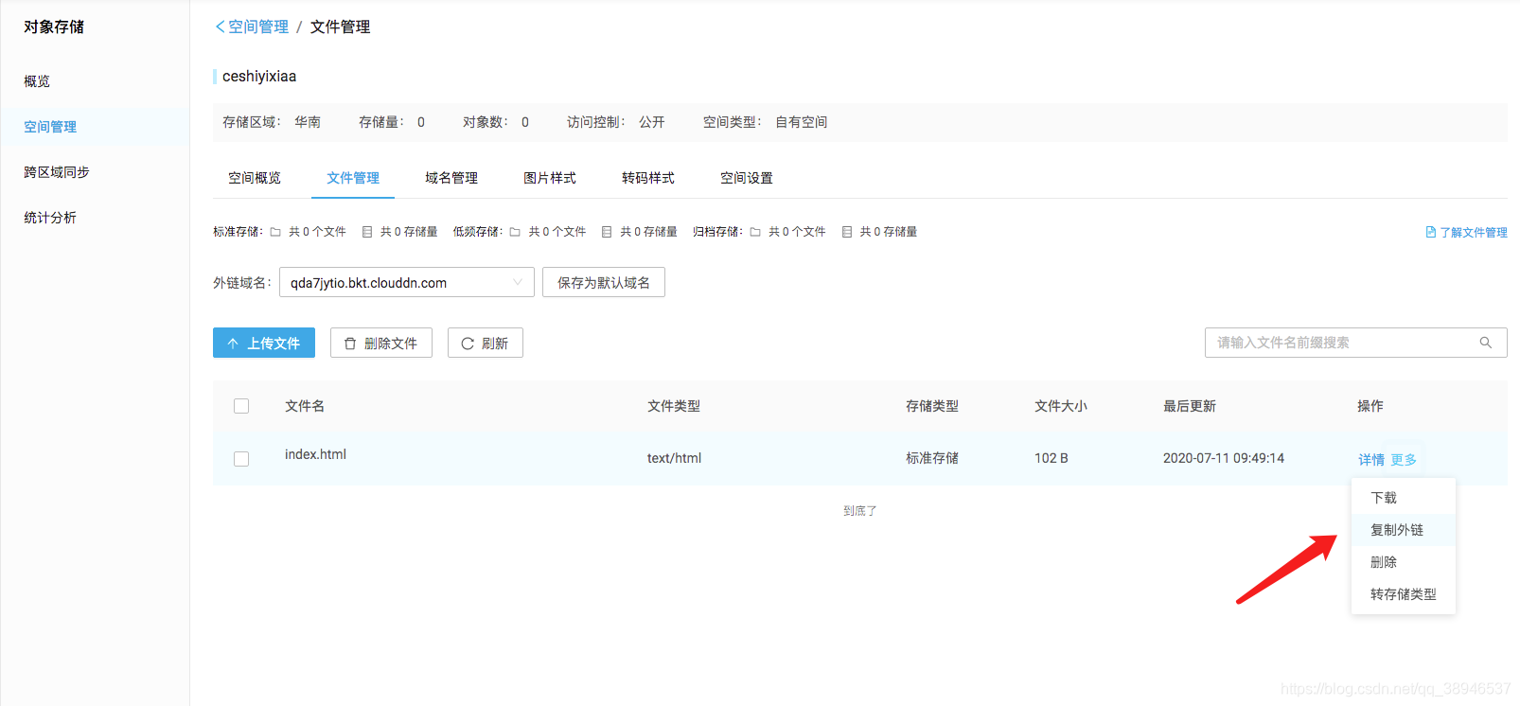The height and width of the screenshot is (706, 1520).
Task: Click the 最后更新 column header
Action: [1190, 406]
